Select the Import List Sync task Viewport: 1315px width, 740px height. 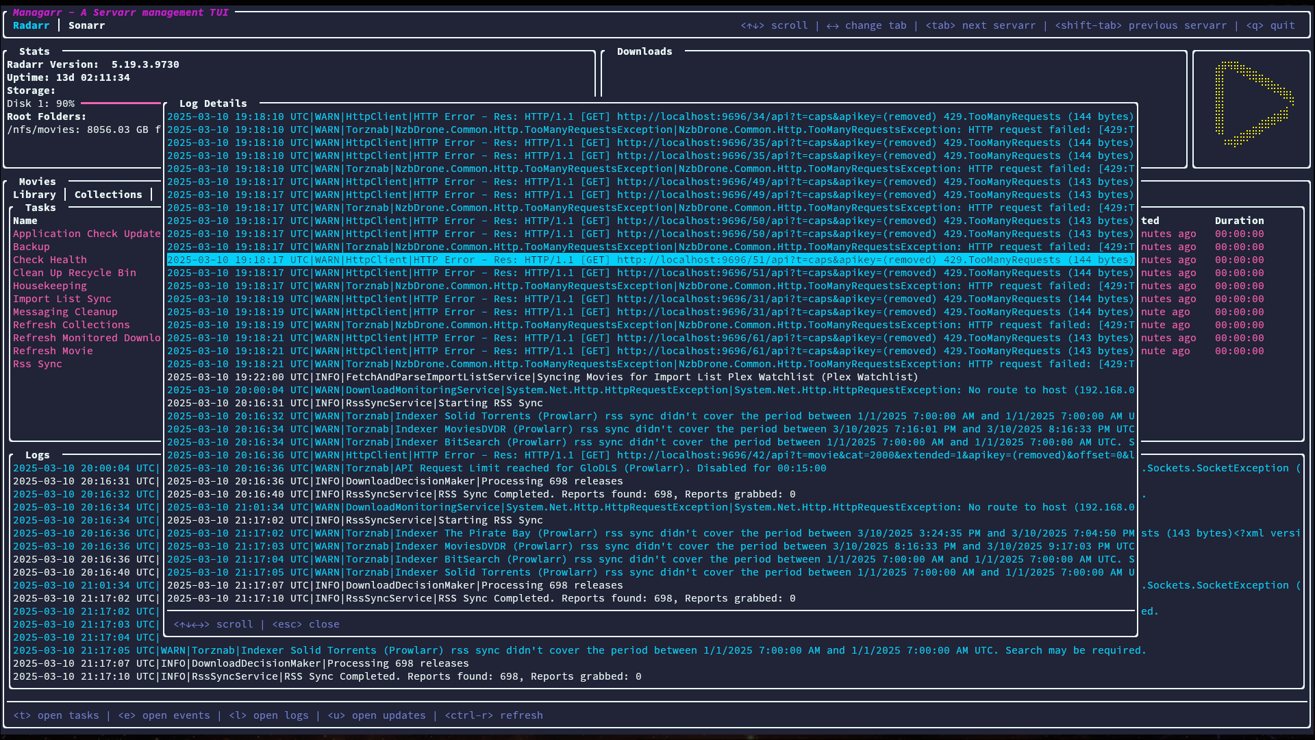pos(62,299)
